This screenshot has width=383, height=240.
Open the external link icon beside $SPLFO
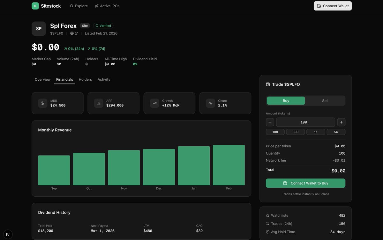pyautogui.click(x=76, y=33)
